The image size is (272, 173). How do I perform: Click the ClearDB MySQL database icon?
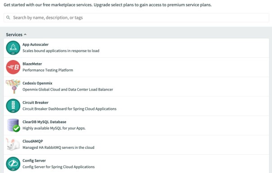click(x=14, y=125)
